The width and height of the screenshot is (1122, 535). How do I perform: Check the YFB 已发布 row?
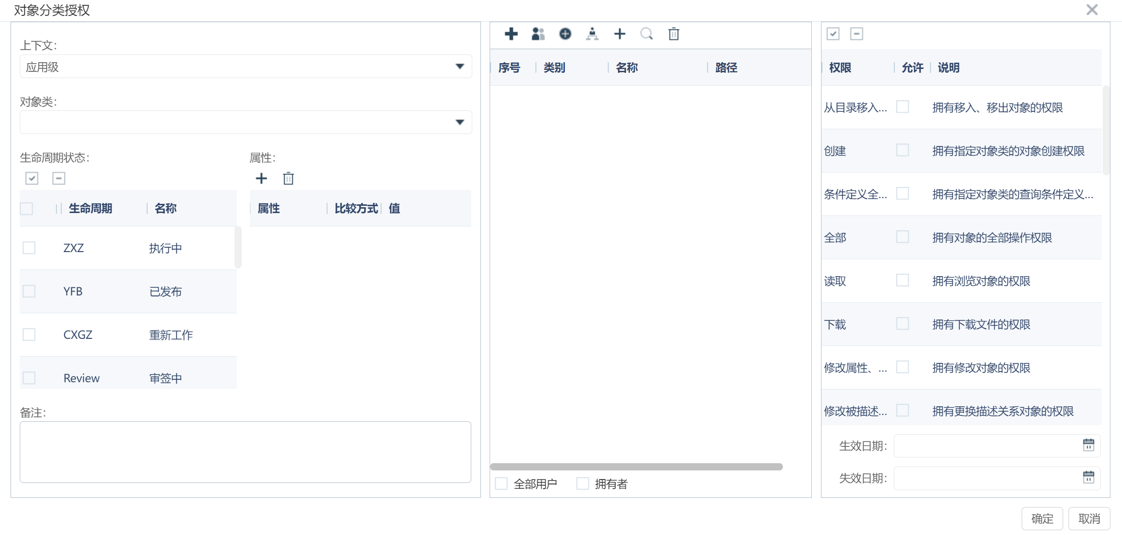pyautogui.click(x=29, y=291)
